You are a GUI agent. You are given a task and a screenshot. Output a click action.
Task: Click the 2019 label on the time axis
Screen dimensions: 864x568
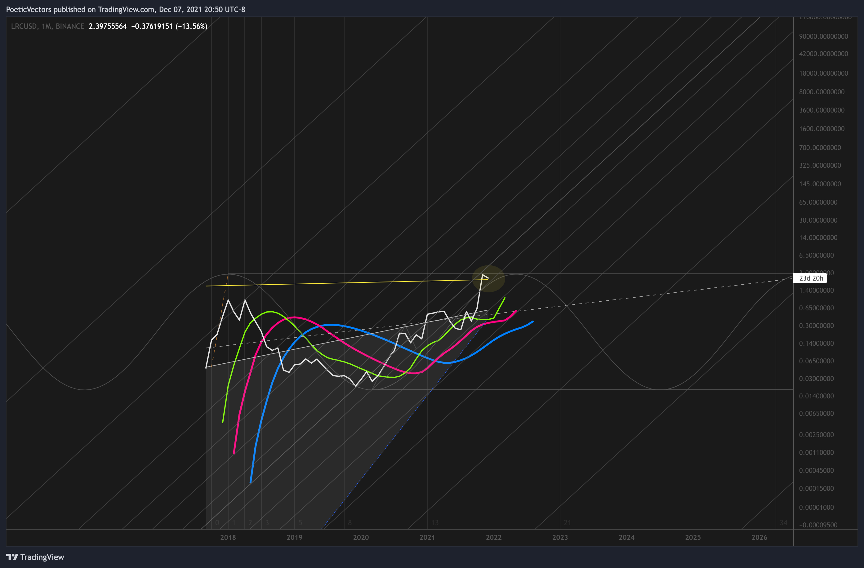coord(294,537)
